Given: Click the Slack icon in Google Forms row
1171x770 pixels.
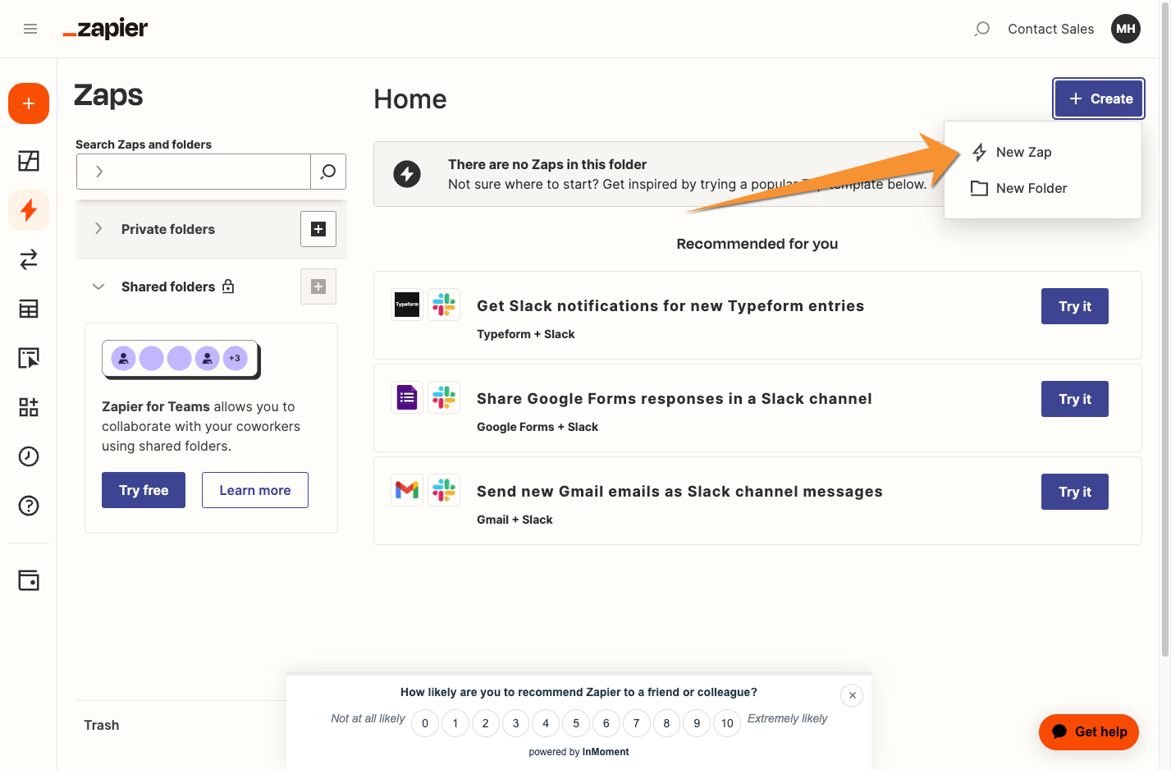Looking at the screenshot, I should tap(444, 397).
